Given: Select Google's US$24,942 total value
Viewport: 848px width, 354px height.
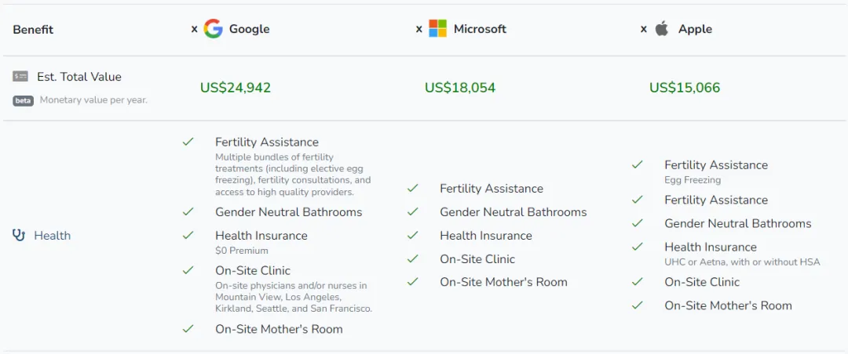Looking at the screenshot, I should coord(236,88).
